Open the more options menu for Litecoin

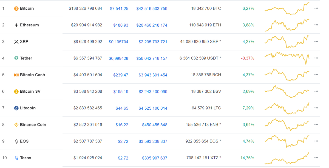point(316,108)
